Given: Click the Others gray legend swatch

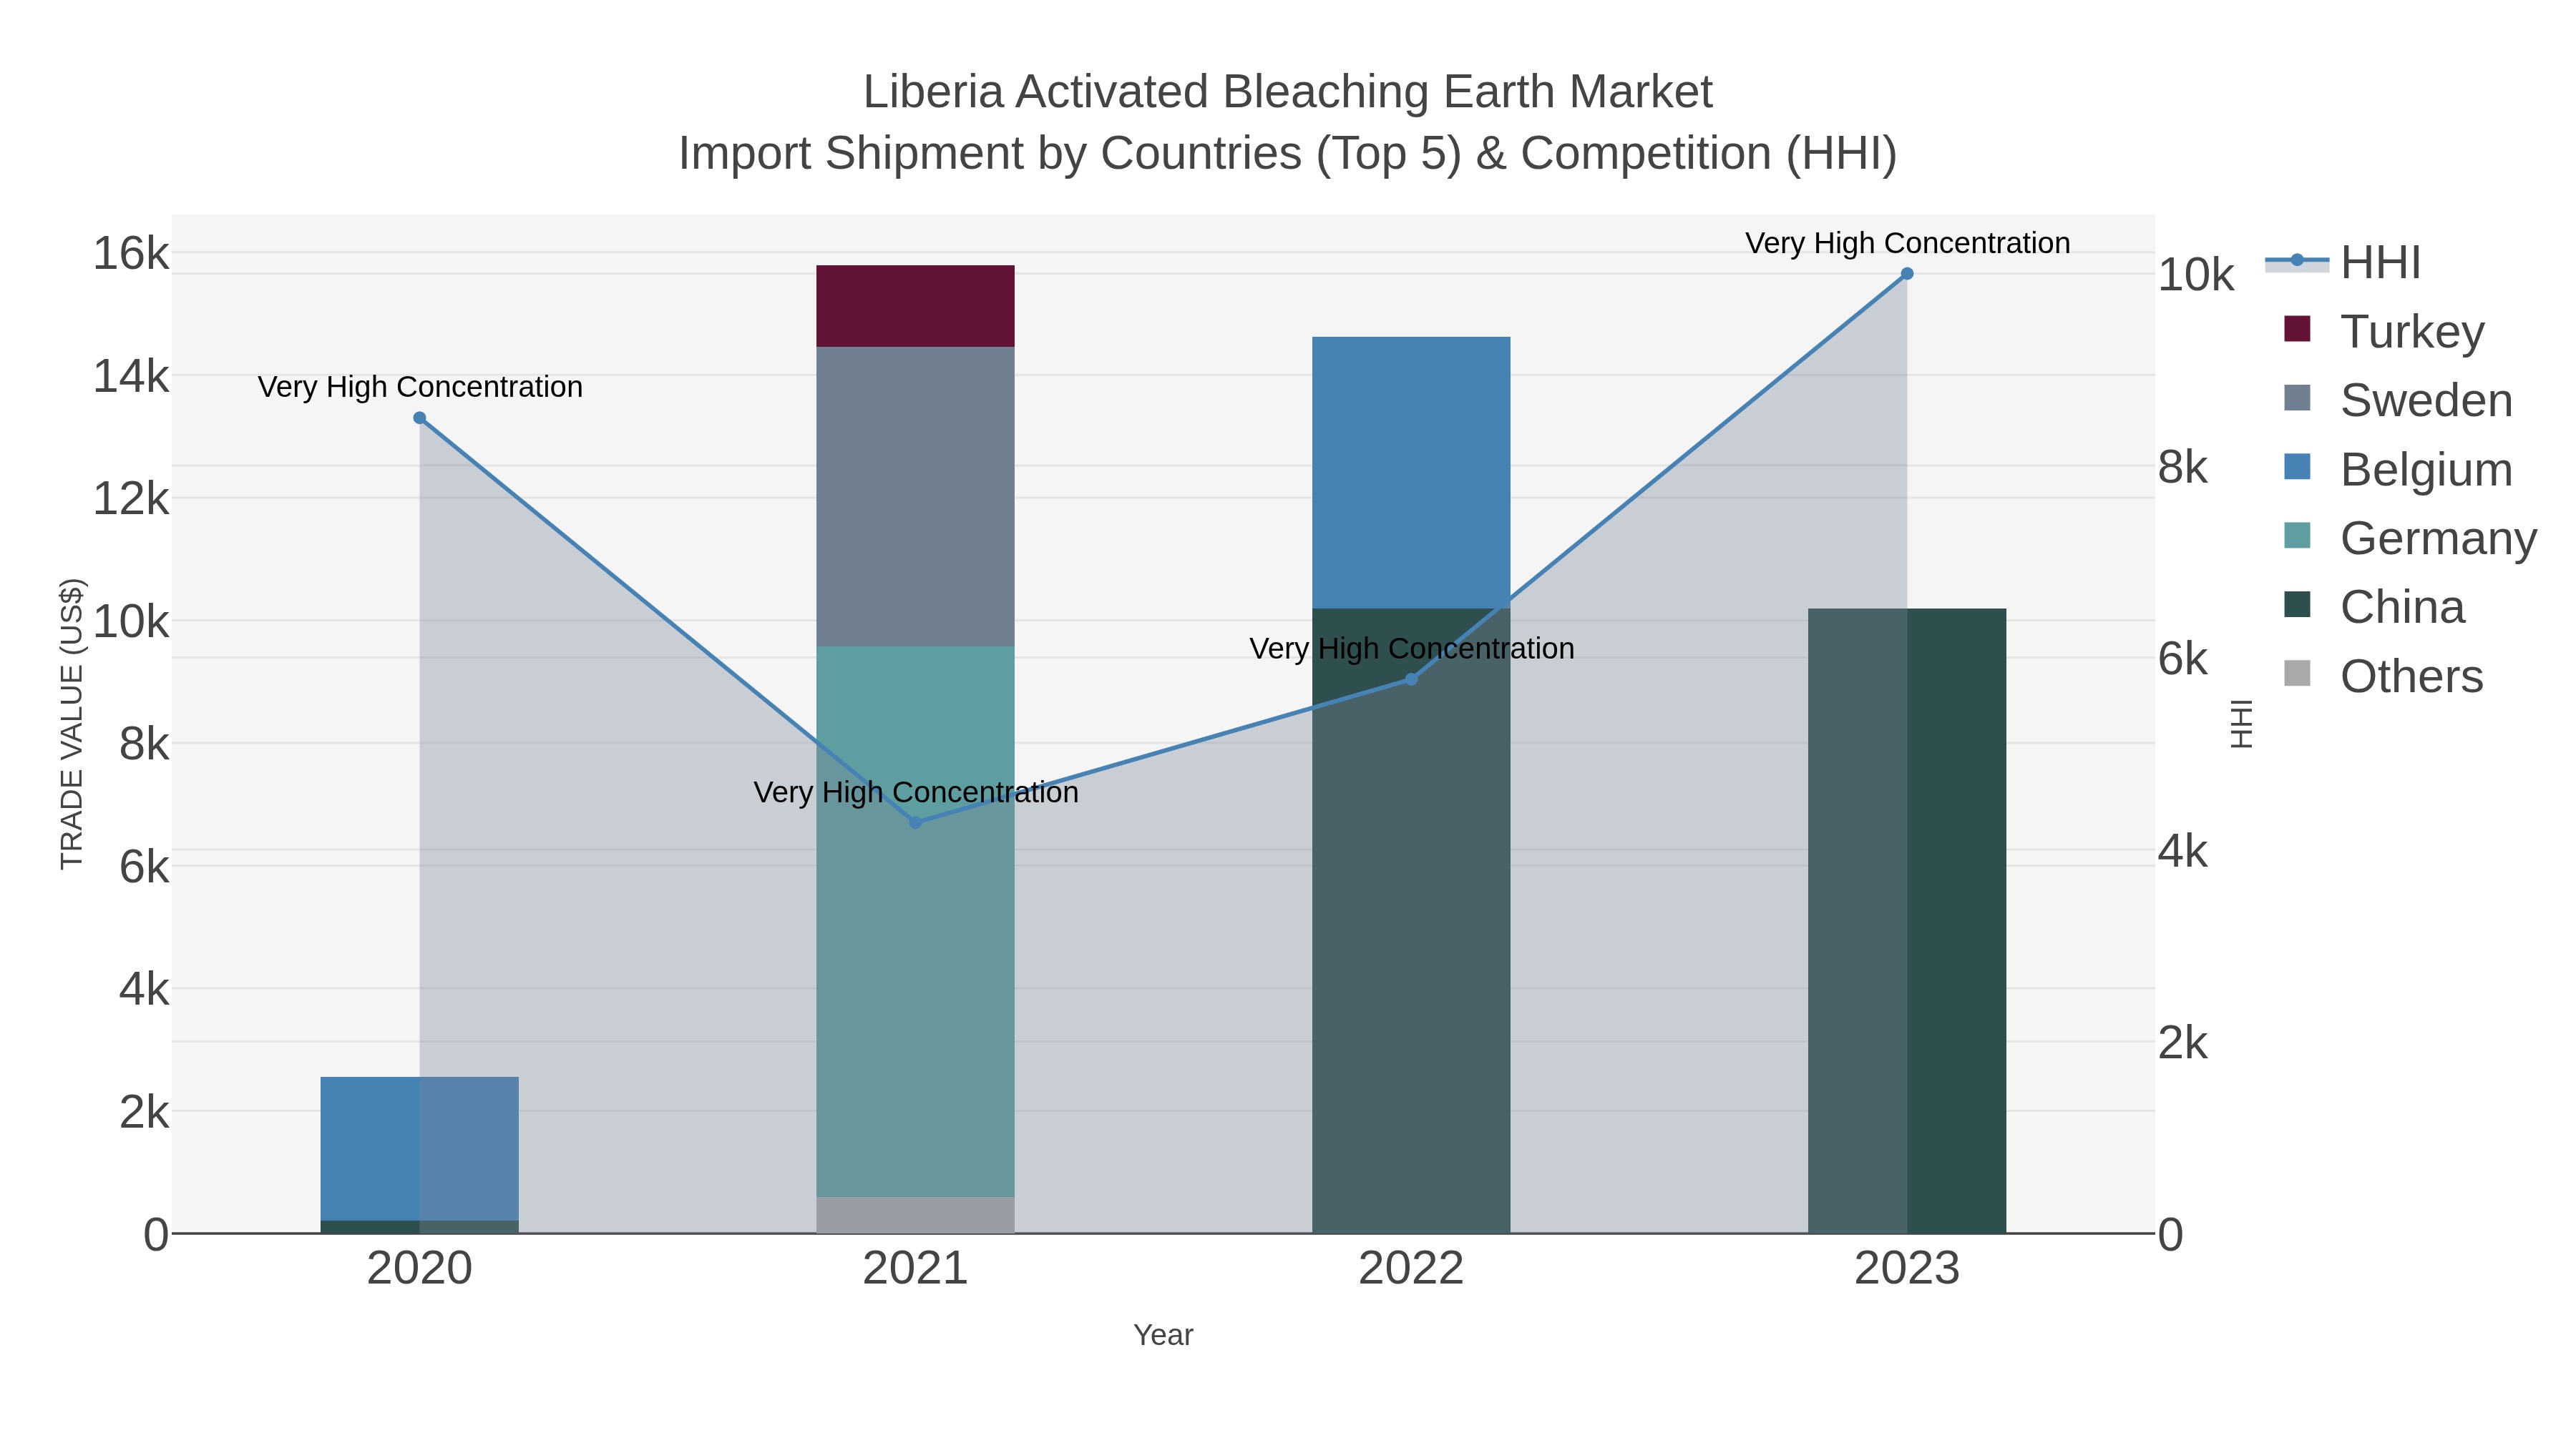Looking at the screenshot, I should coord(2297,674).
